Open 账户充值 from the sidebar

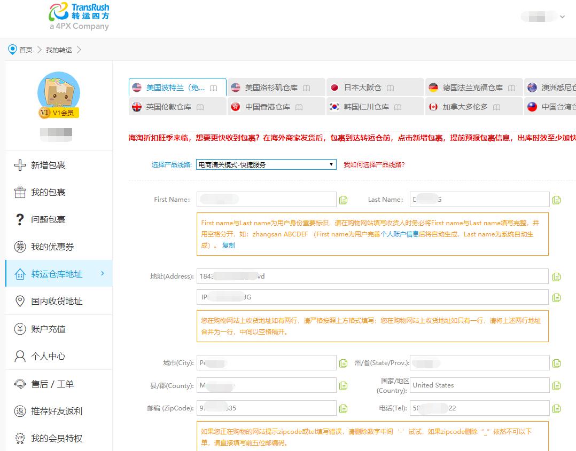(x=48, y=329)
